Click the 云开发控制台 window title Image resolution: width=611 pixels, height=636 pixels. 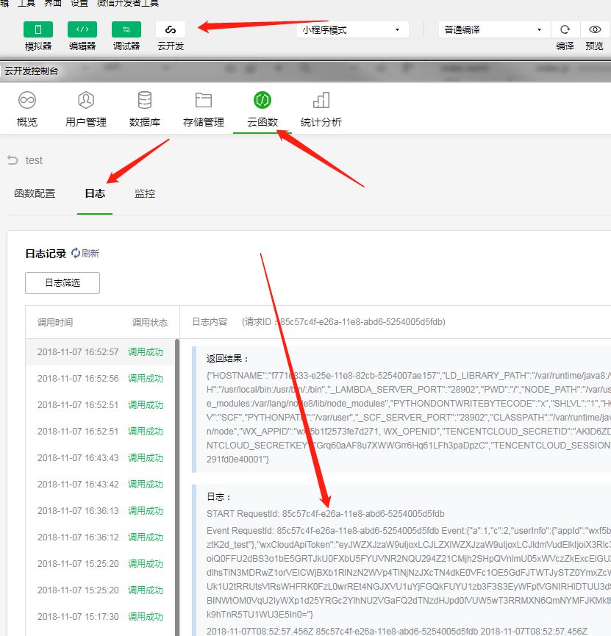[x=31, y=71]
